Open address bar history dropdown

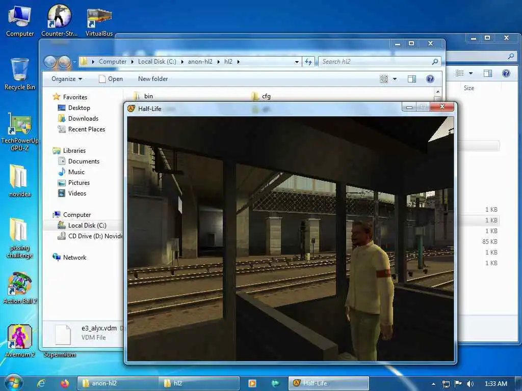297,62
